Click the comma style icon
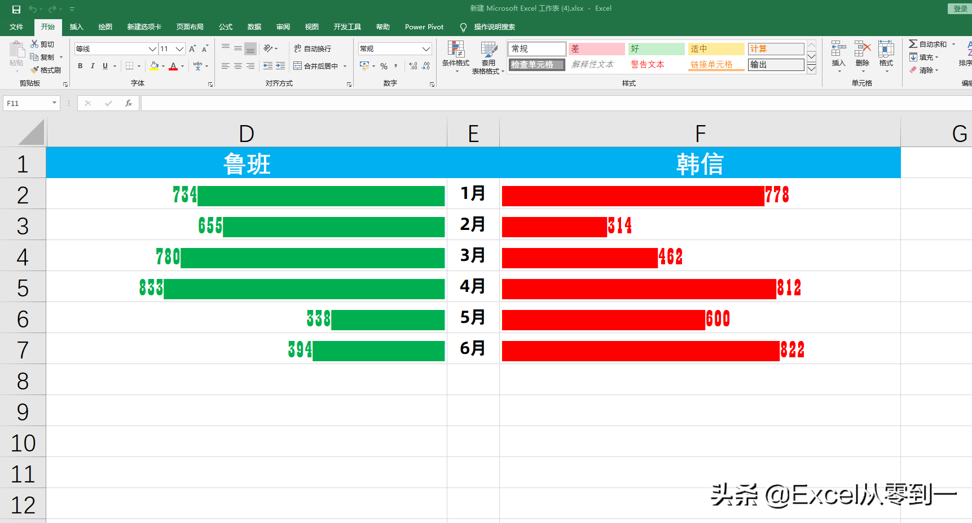972x523 pixels. pyautogui.click(x=396, y=66)
